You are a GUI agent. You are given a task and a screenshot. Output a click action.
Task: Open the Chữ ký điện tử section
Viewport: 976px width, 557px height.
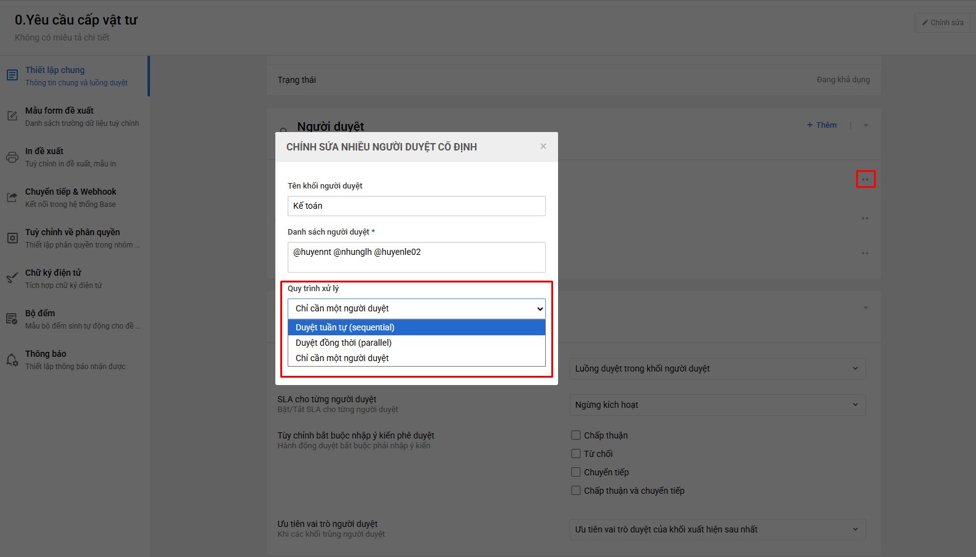click(x=74, y=279)
